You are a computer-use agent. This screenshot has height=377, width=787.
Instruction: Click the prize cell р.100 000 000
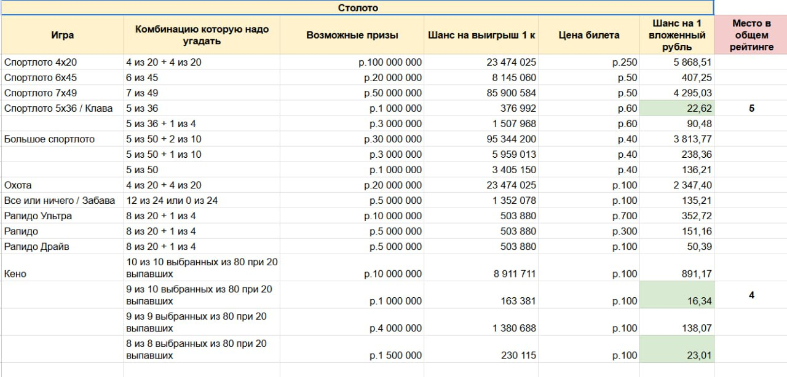(x=352, y=62)
